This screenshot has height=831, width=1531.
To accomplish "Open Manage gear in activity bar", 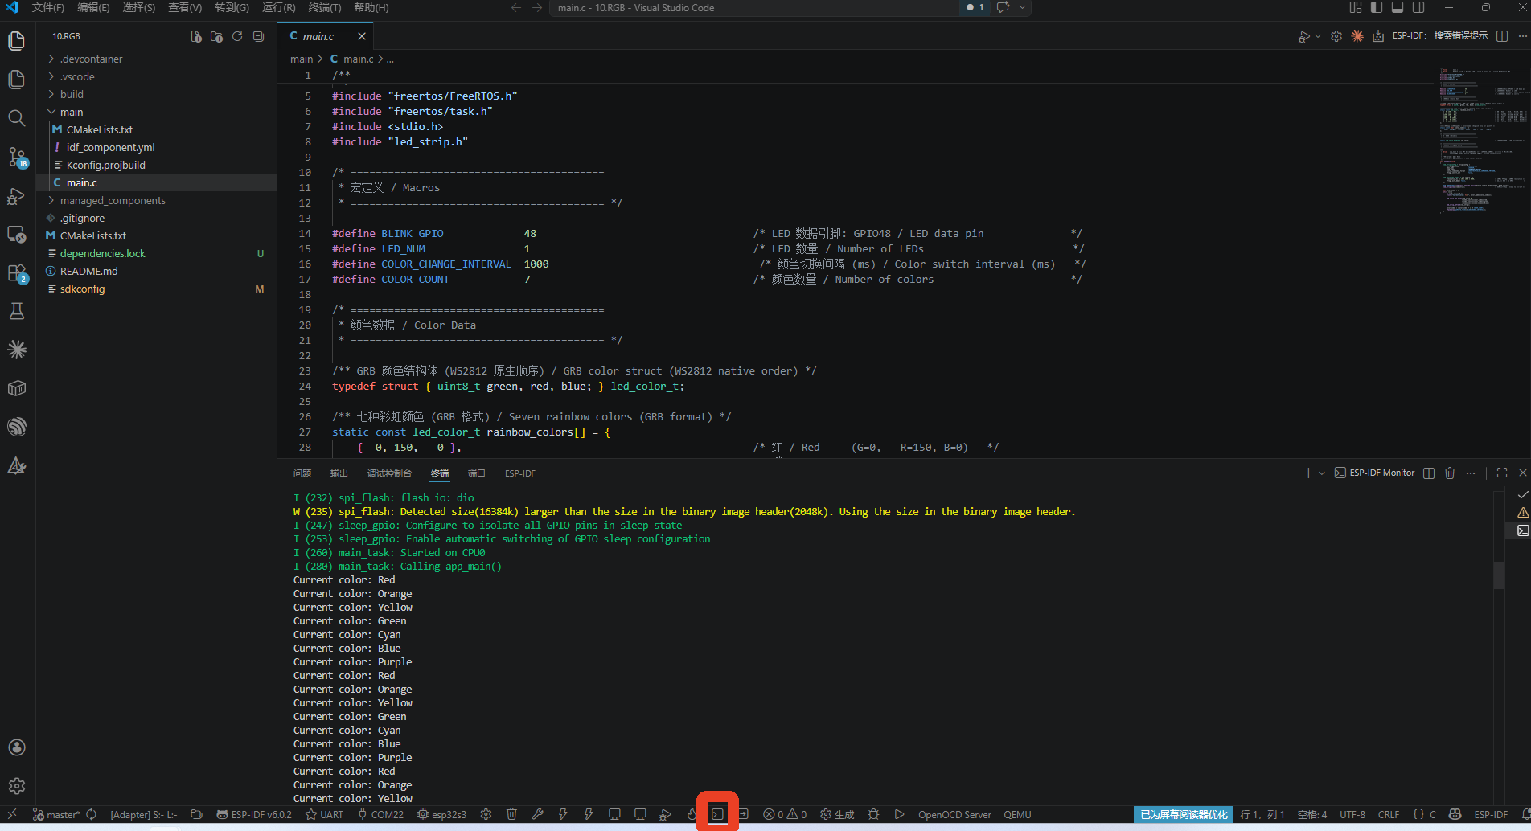I will click(x=17, y=786).
